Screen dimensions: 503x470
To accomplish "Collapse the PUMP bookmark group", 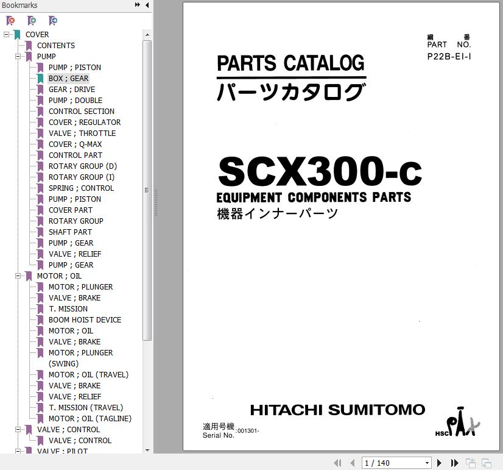I will tap(18, 56).
